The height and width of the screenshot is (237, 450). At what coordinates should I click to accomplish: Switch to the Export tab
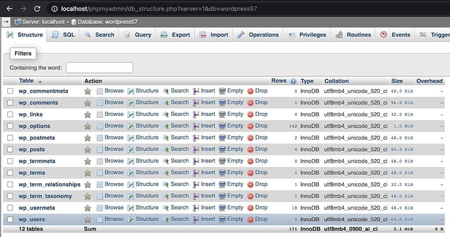[175, 35]
